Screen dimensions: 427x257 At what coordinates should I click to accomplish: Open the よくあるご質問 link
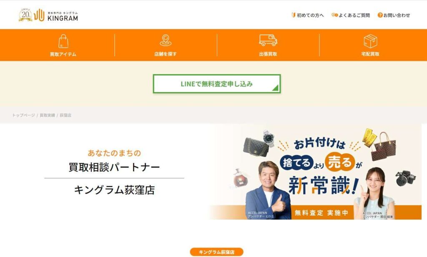354,15
